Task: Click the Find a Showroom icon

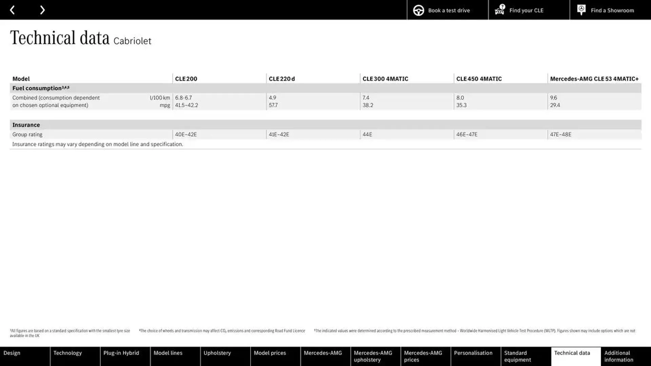Action: [x=581, y=10]
